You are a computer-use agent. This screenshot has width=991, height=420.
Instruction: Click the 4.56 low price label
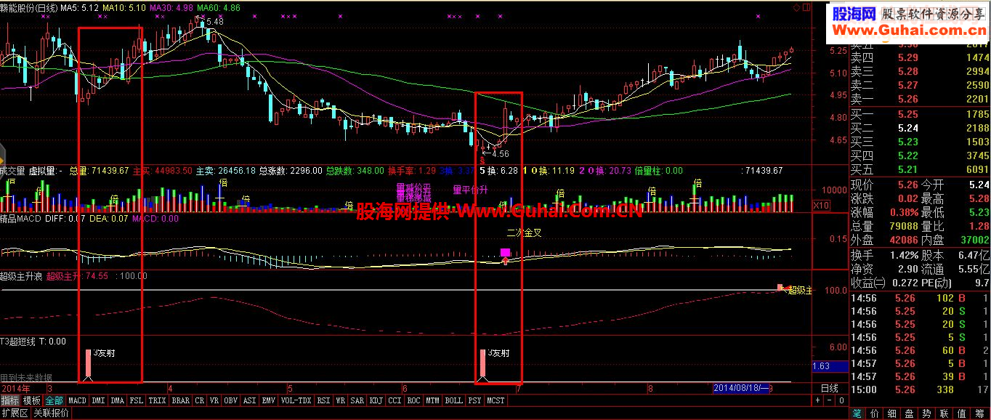pyautogui.click(x=500, y=153)
